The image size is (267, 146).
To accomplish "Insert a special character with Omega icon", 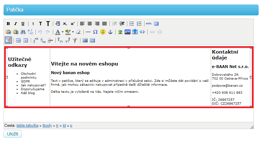I will (95, 32).
